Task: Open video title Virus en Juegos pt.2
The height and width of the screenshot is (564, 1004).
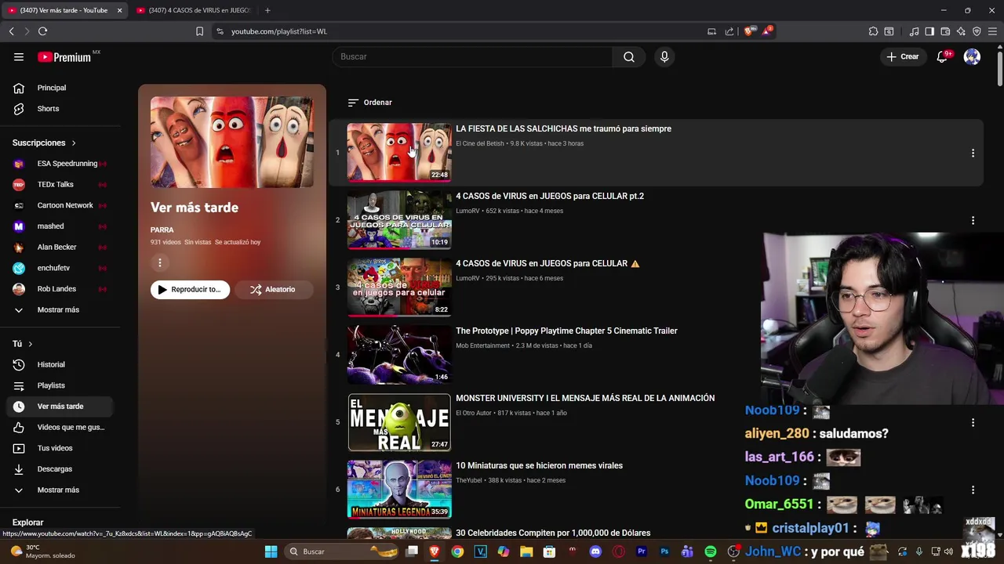Action: (550, 196)
